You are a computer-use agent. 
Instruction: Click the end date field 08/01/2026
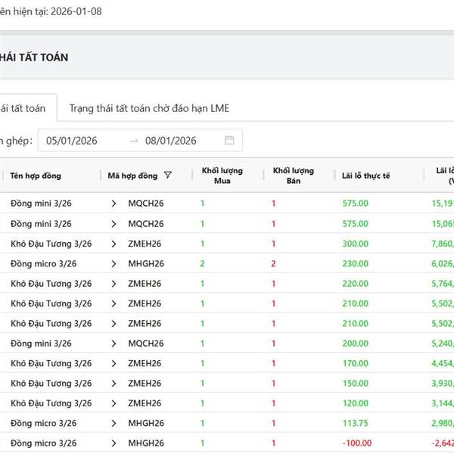tap(171, 141)
